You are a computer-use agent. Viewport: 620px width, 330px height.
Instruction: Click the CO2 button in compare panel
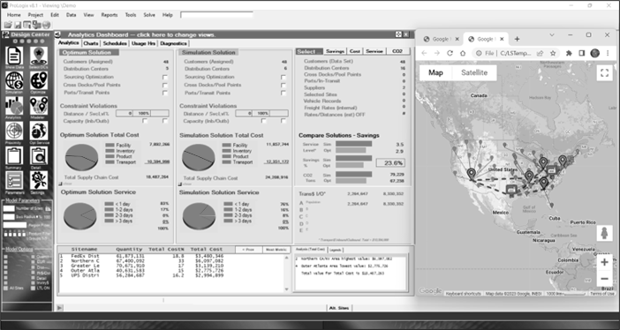coord(397,51)
